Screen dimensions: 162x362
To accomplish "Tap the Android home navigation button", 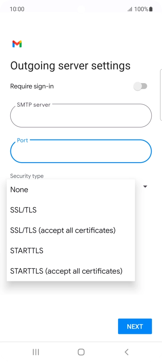I will (x=81, y=352).
